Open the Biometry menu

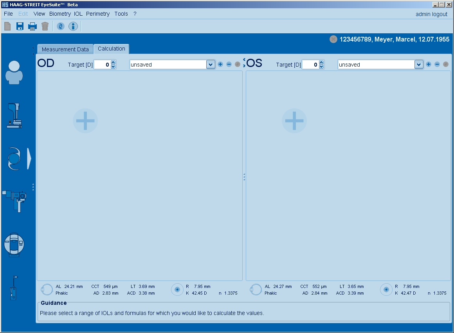click(x=60, y=14)
